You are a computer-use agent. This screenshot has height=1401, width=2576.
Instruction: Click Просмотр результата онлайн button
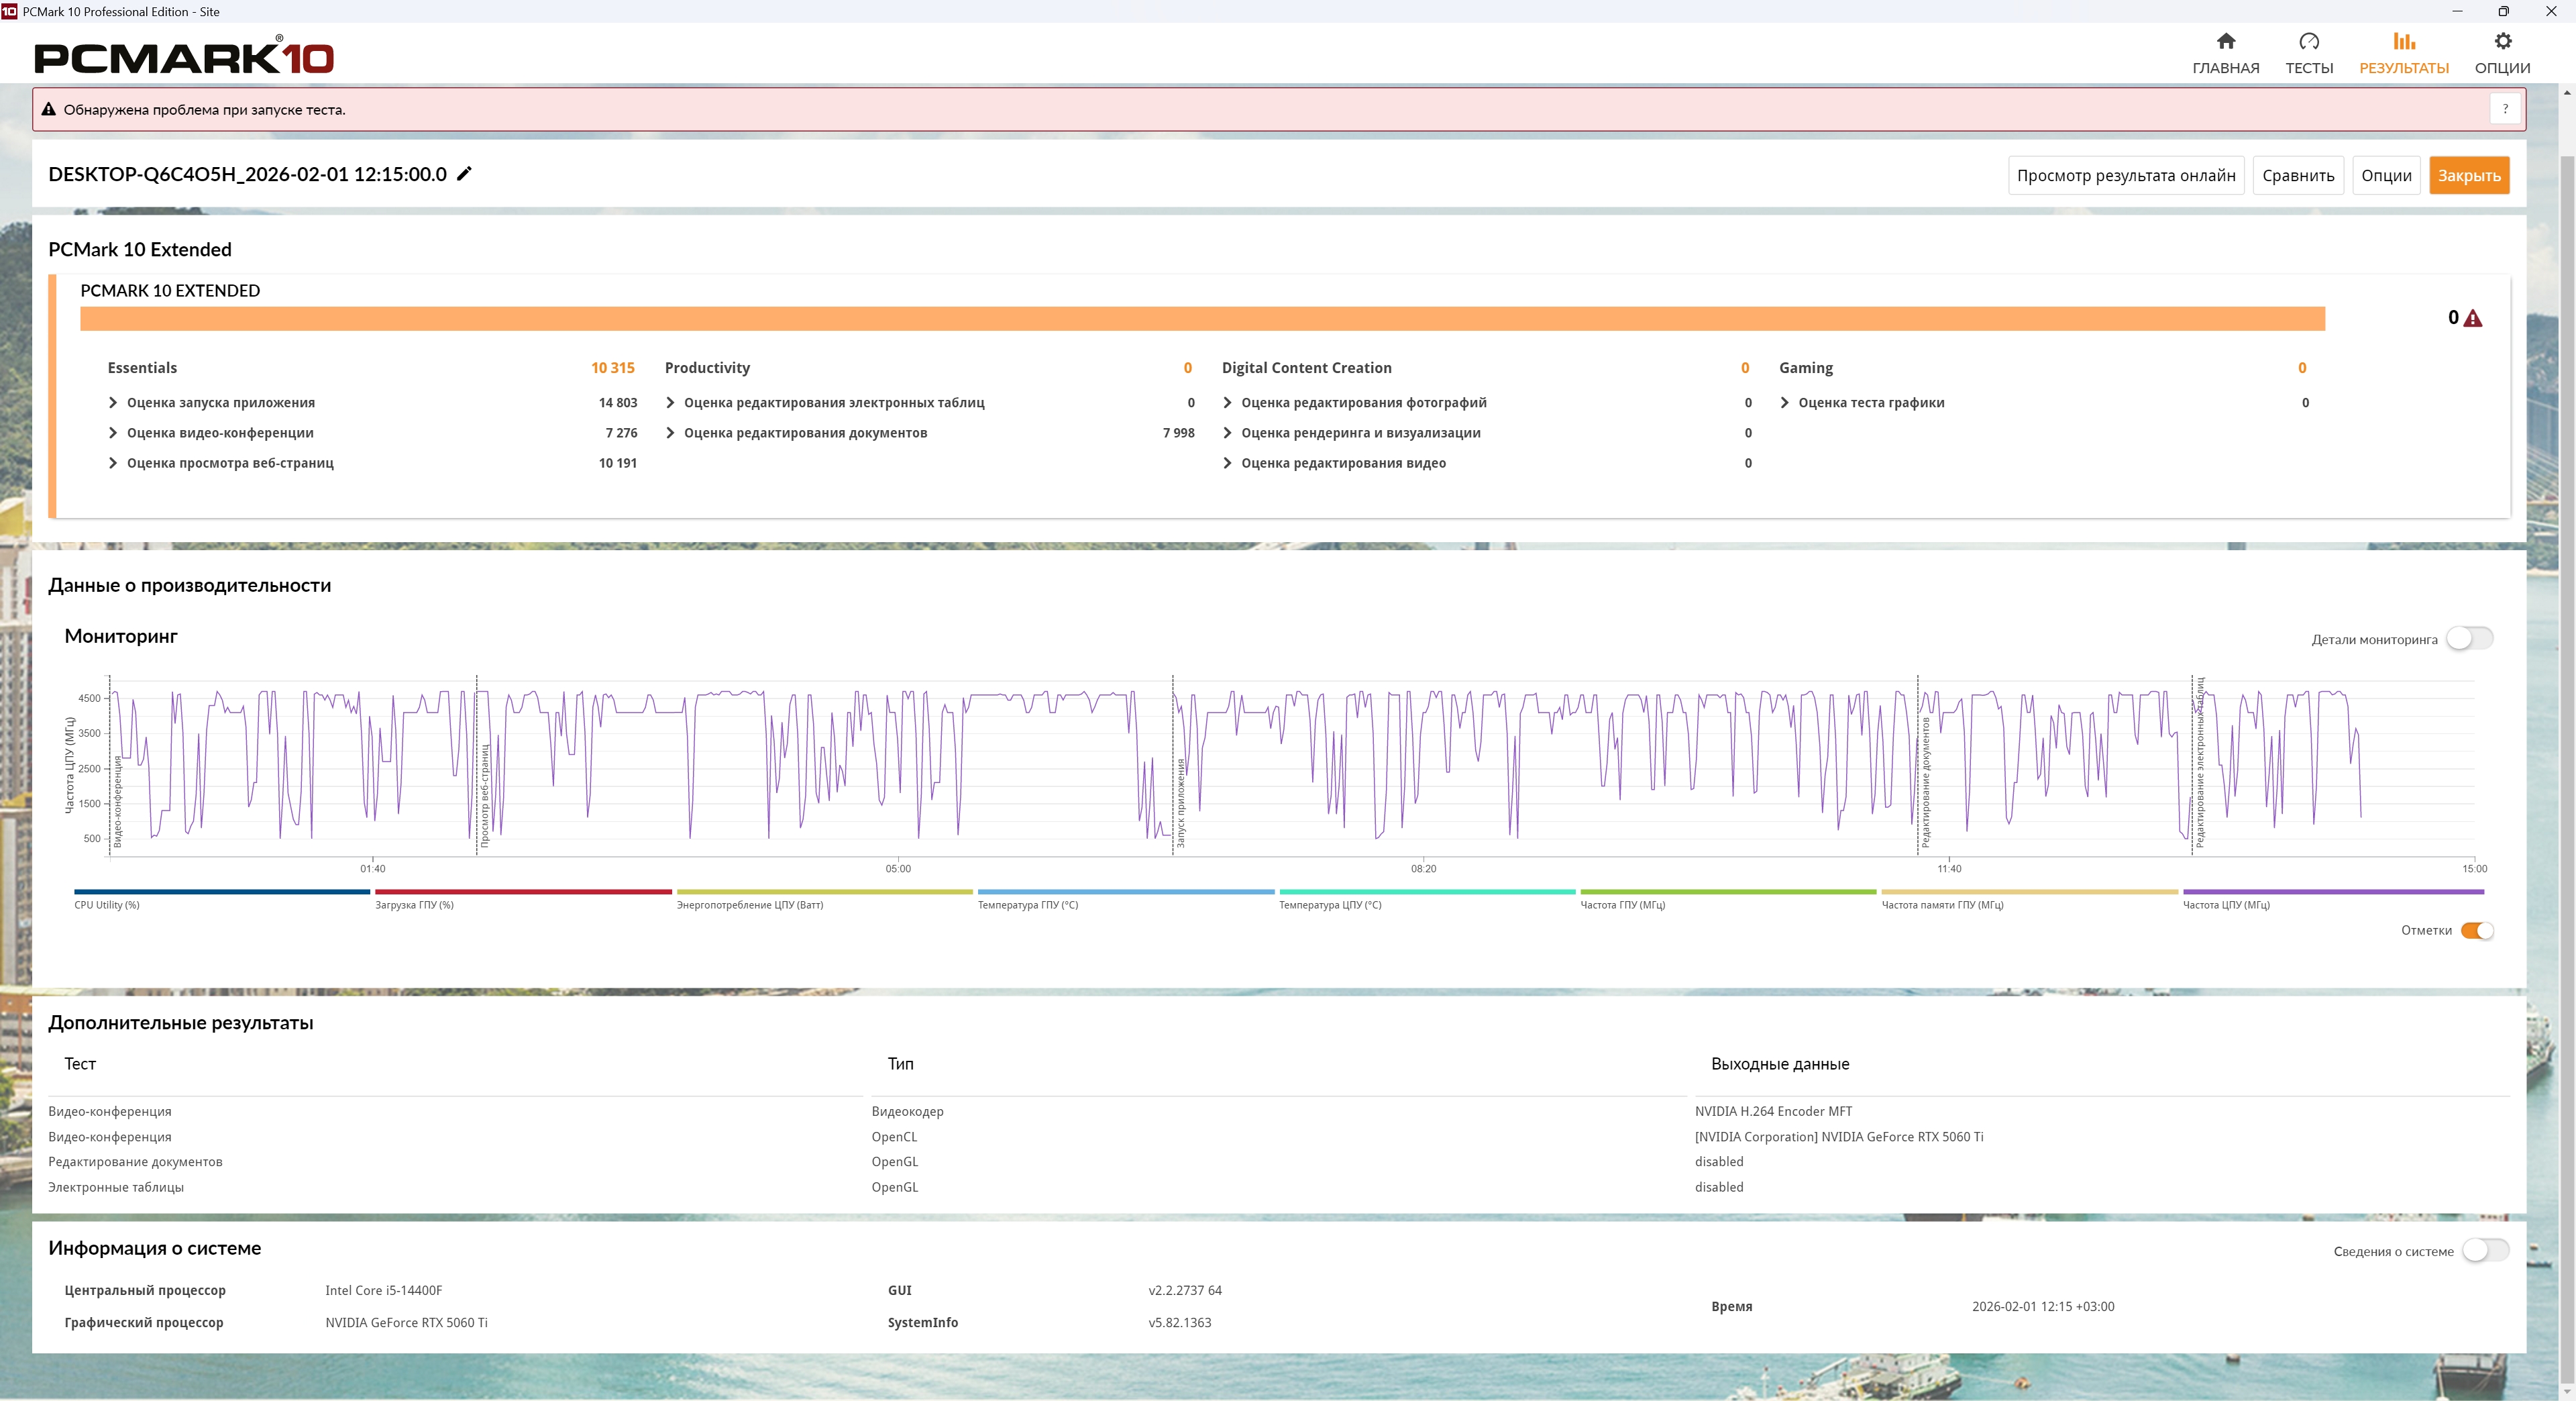tap(2125, 176)
